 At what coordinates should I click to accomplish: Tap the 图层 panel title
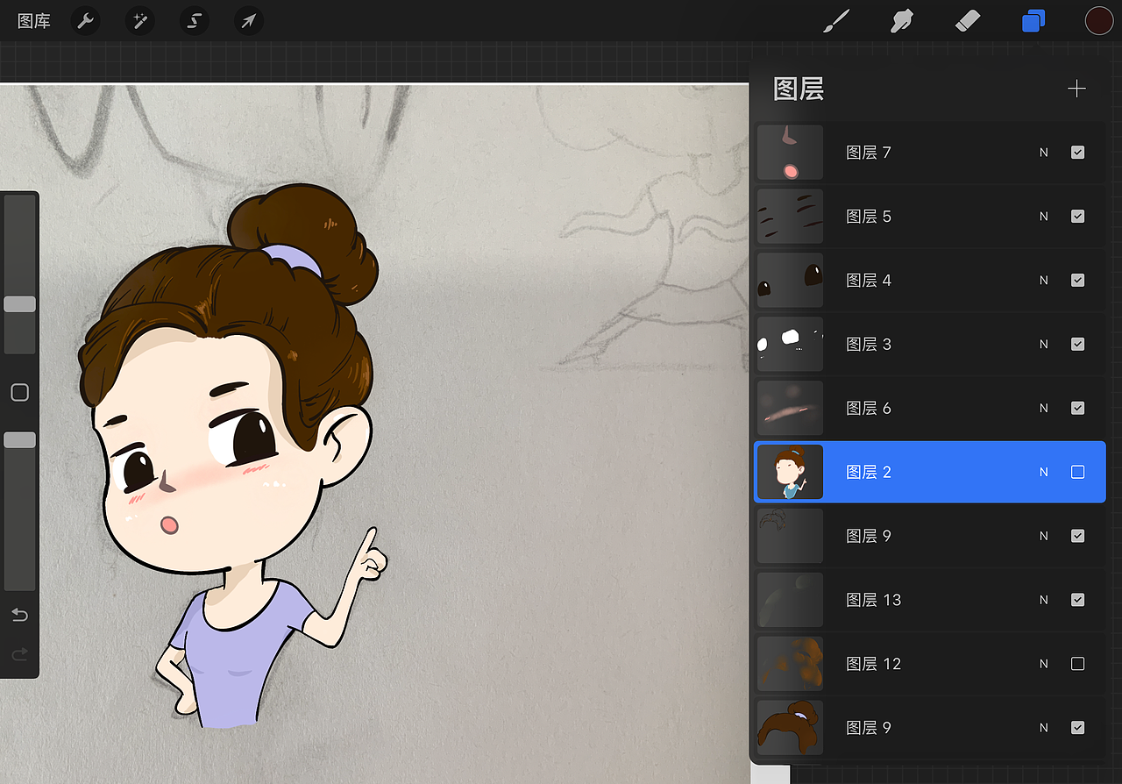click(x=799, y=89)
